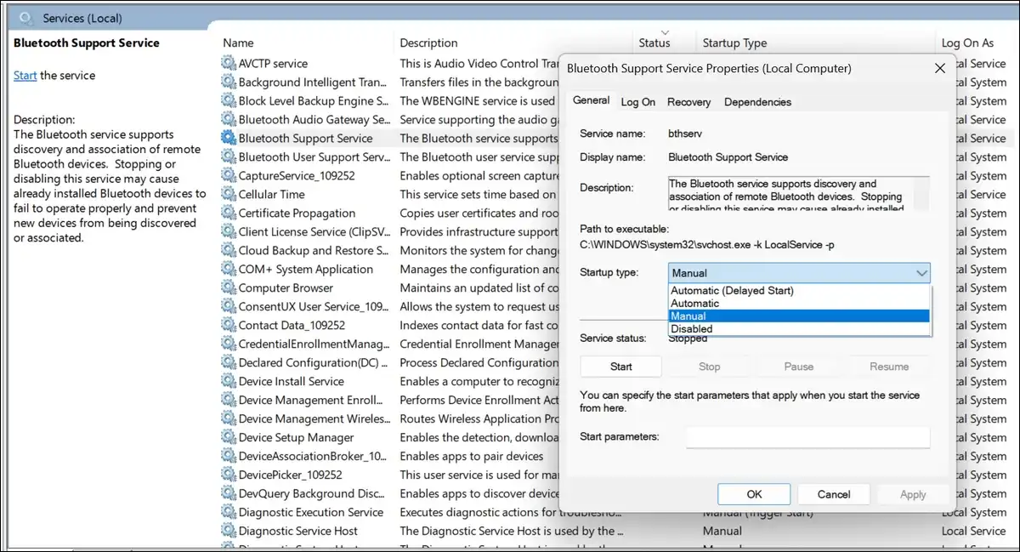Viewport: 1020px width, 552px height.
Task: Click gear icon of Bluetooth Support Service row
Action: (229, 138)
